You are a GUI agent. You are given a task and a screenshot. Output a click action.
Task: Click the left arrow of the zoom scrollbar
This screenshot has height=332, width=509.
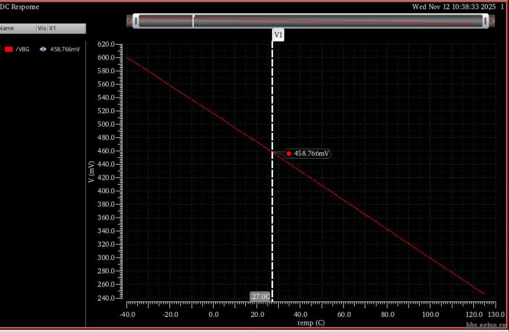click(129, 21)
